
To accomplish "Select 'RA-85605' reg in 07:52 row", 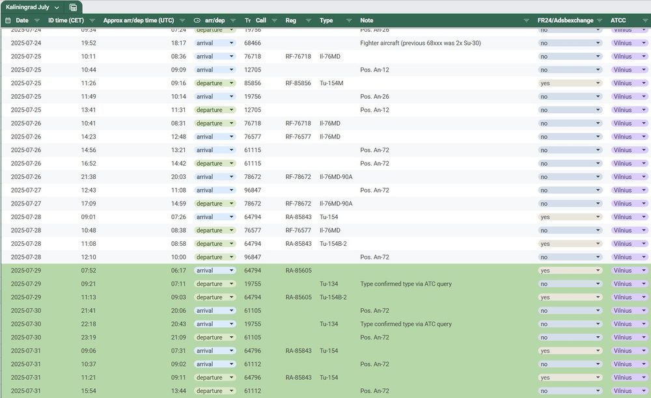I will tap(299, 271).
